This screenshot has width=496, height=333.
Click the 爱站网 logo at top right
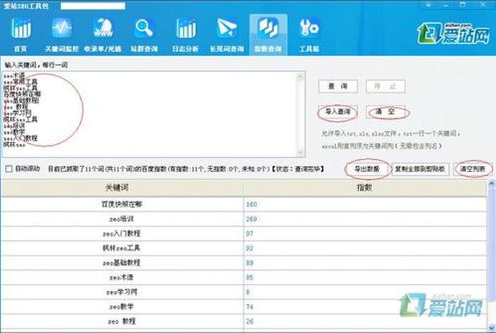pyautogui.click(x=453, y=34)
